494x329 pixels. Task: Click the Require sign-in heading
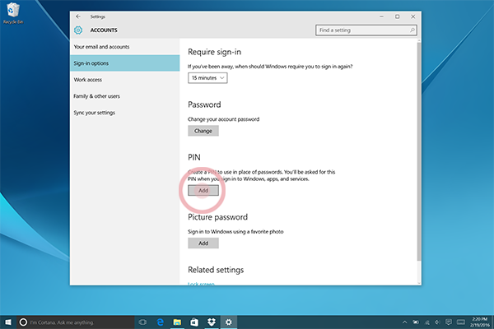click(215, 52)
